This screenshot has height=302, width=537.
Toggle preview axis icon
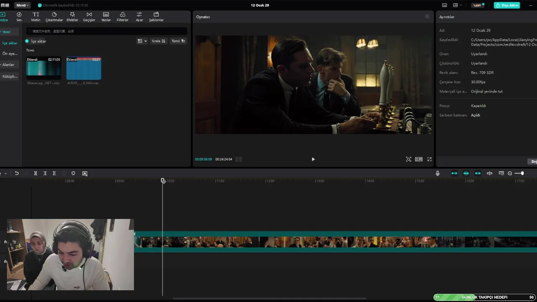click(x=490, y=173)
